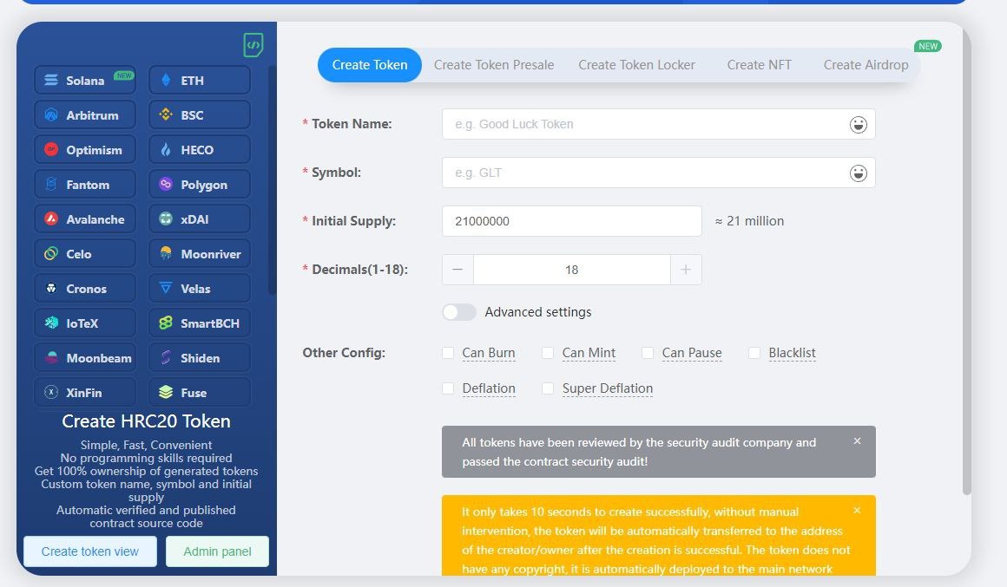Viewport: 1007px width, 587px height.
Task: Tick the Deflation checkbox
Action: pos(448,388)
